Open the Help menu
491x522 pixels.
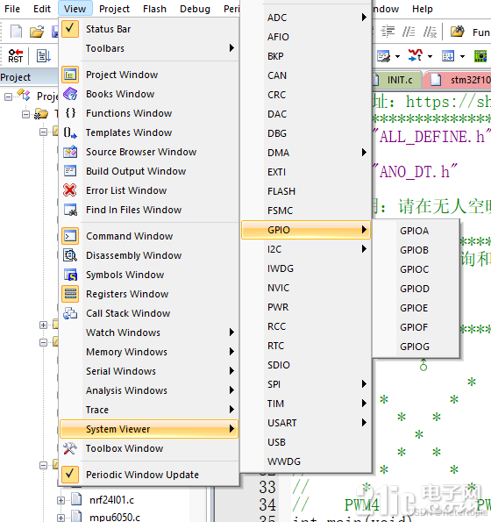pos(422,9)
